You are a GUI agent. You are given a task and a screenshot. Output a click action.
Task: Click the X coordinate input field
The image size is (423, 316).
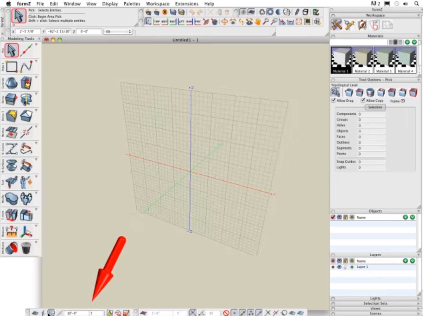click(x=28, y=31)
